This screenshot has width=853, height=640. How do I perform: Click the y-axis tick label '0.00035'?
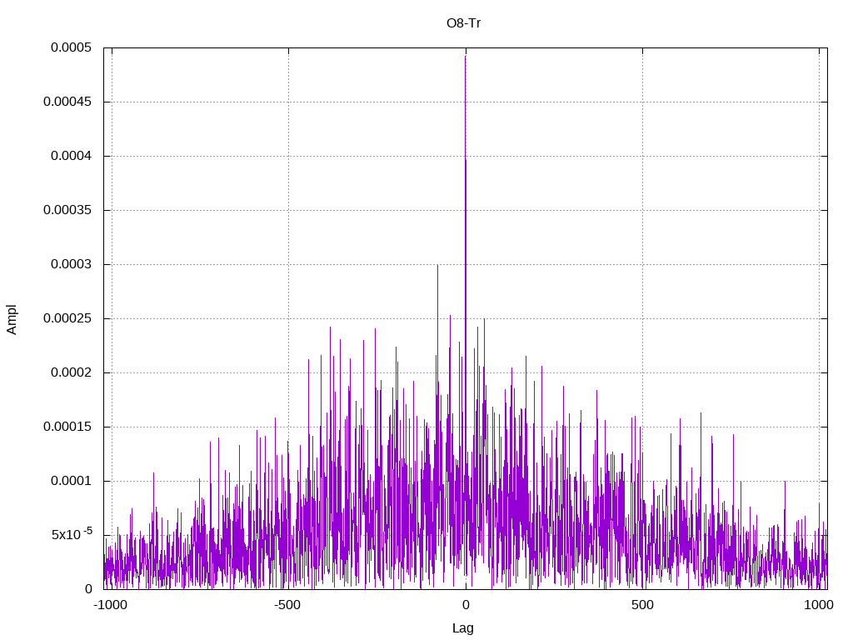coord(67,210)
